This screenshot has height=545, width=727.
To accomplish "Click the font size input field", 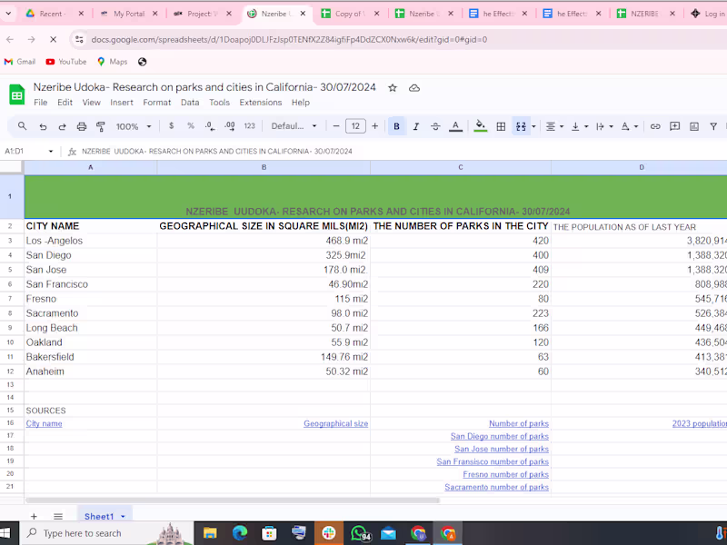I will point(355,126).
